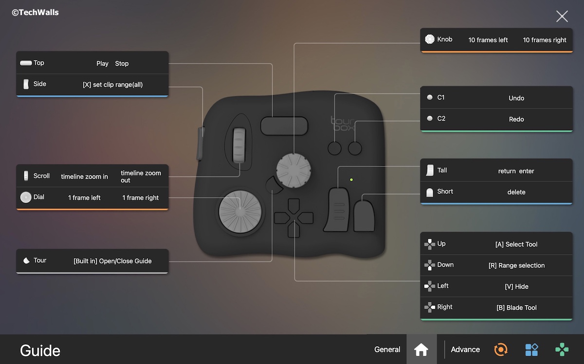The height and width of the screenshot is (364, 584).
Task: Click the D-pad Left icon
Action: pos(430,286)
